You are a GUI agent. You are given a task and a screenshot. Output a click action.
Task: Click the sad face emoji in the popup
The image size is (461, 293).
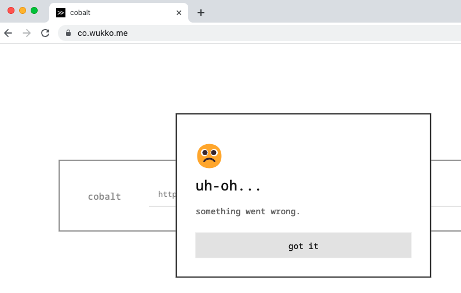tap(209, 156)
